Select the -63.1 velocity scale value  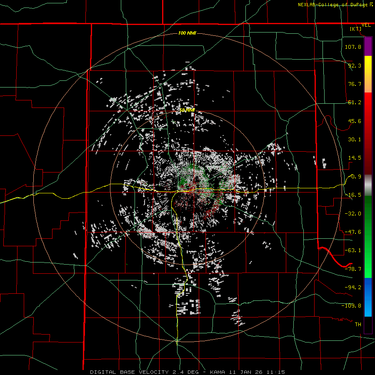353,250
